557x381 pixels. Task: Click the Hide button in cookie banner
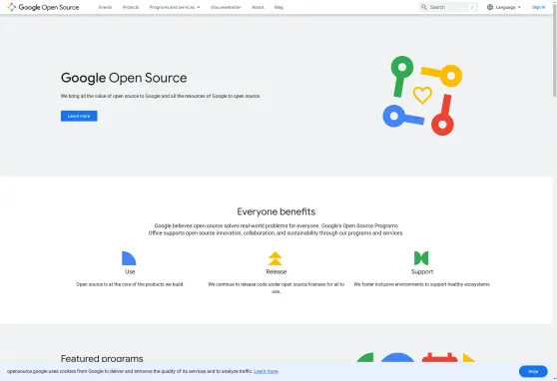[x=533, y=371]
